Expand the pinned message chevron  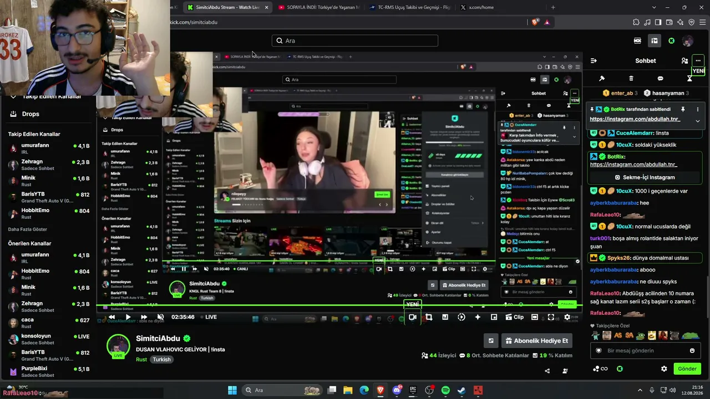(698, 121)
